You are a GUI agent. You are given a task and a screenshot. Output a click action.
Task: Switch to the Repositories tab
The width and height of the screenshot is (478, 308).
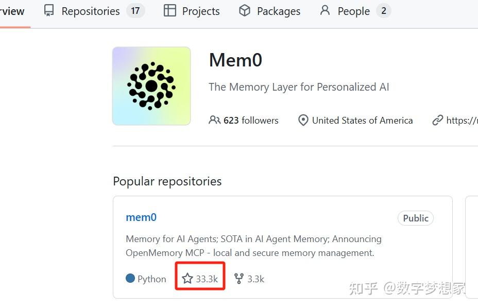[90, 10]
